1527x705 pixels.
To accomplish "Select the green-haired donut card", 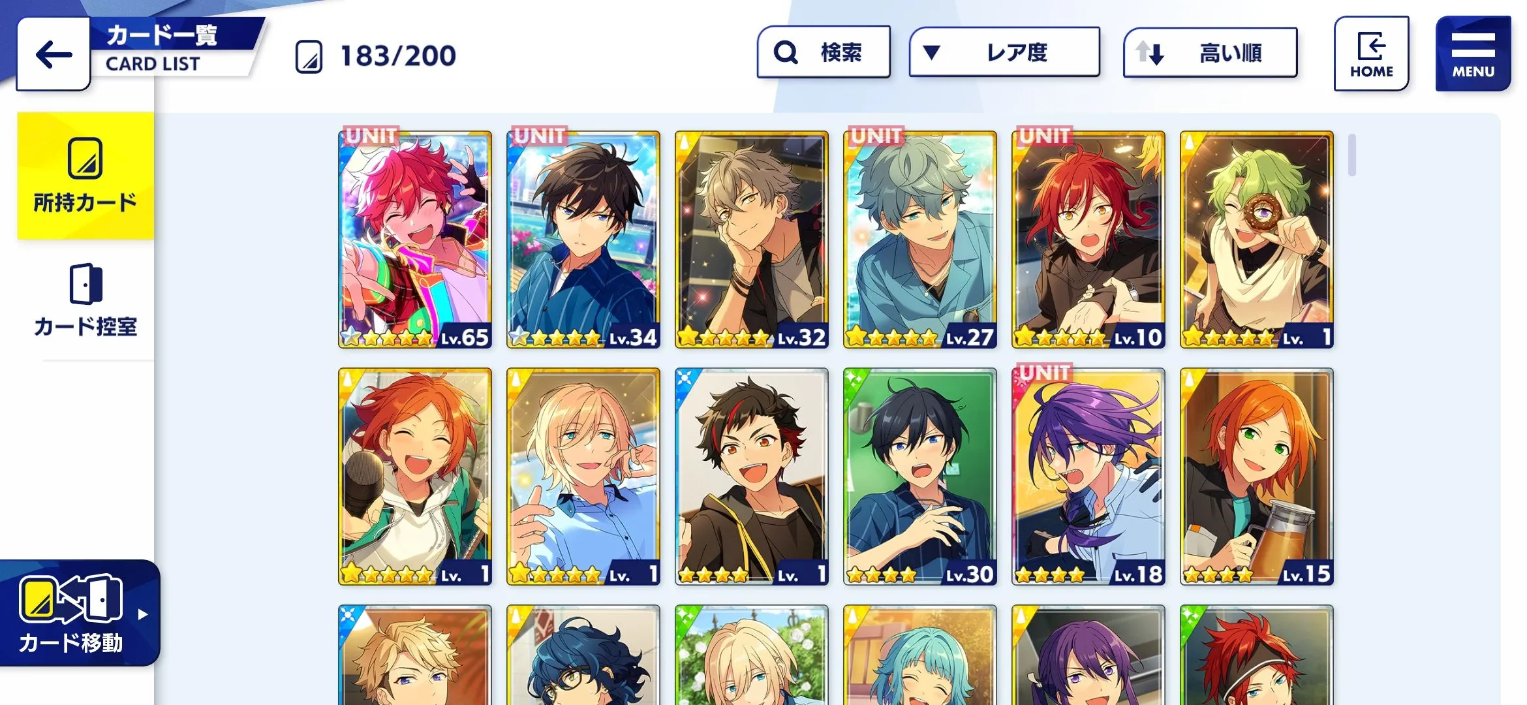I will tap(1257, 240).
